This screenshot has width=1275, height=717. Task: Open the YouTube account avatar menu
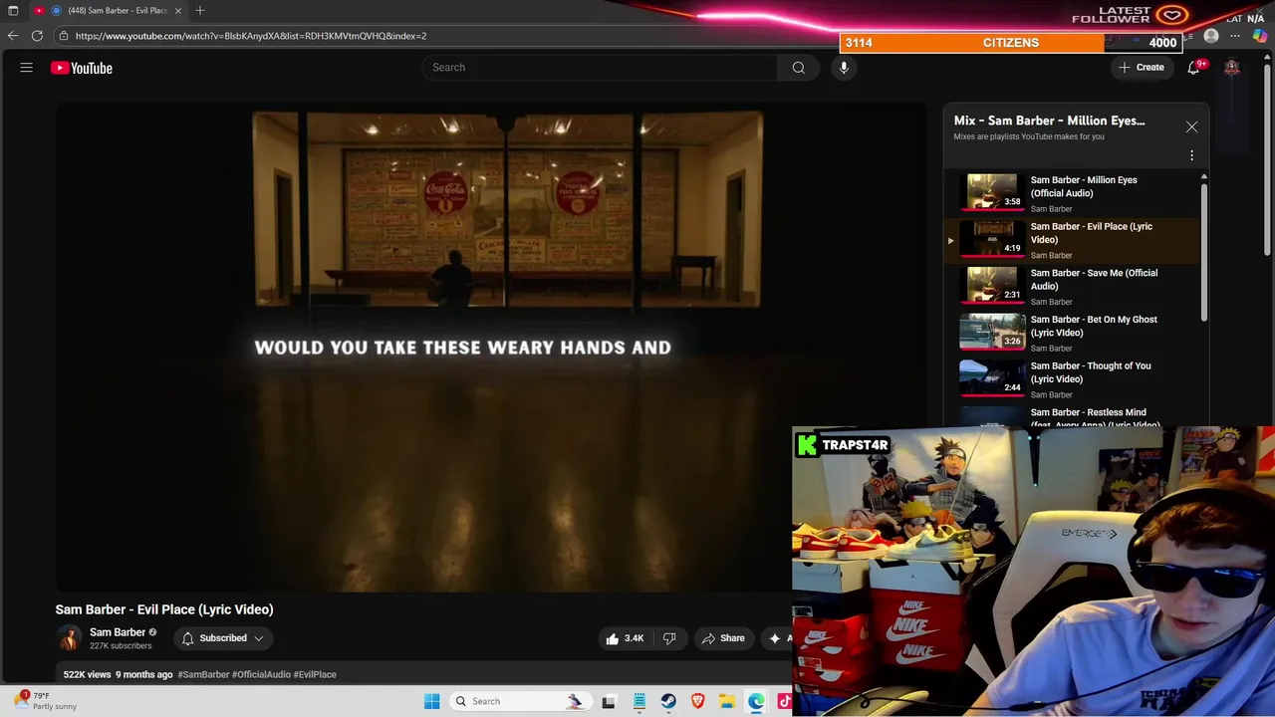[x=1232, y=68]
